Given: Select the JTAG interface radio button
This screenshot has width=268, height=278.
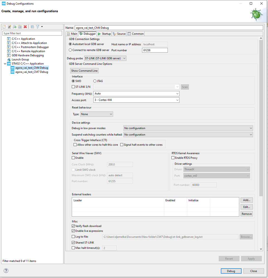Looking at the screenshot, I should click(x=95, y=81).
